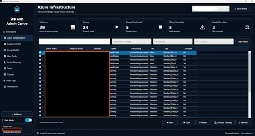Image resolution: width=255 pixels, height=136 pixels.
Task: Start the selected virtual machine
Action: coord(170,123)
